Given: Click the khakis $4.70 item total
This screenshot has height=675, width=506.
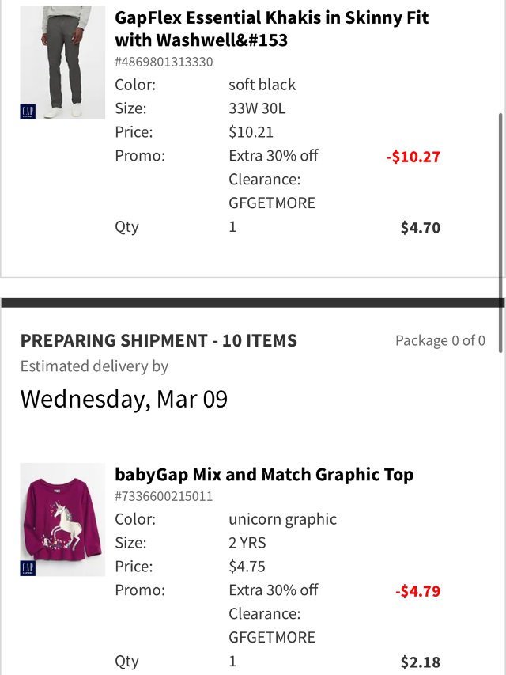Looking at the screenshot, I should tap(420, 229).
